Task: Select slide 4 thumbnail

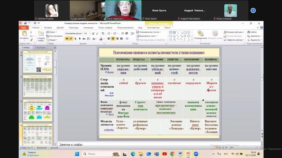Action: [x=37, y=111]
